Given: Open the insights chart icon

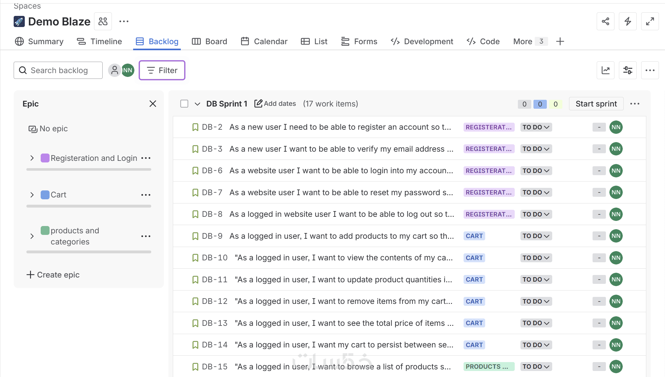Looking at the screenshot, I should tap(605, 70).
